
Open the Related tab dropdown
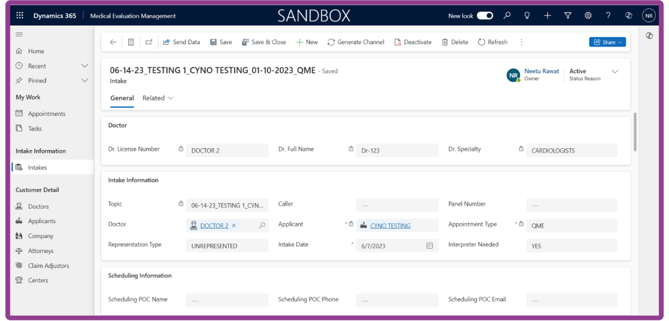tap(158, 98)
